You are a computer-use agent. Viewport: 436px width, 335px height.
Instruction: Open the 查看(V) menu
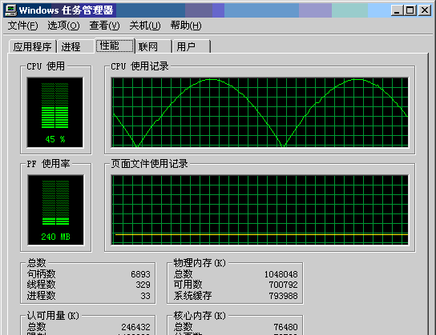pyautogui.click(x=104, y=26)
